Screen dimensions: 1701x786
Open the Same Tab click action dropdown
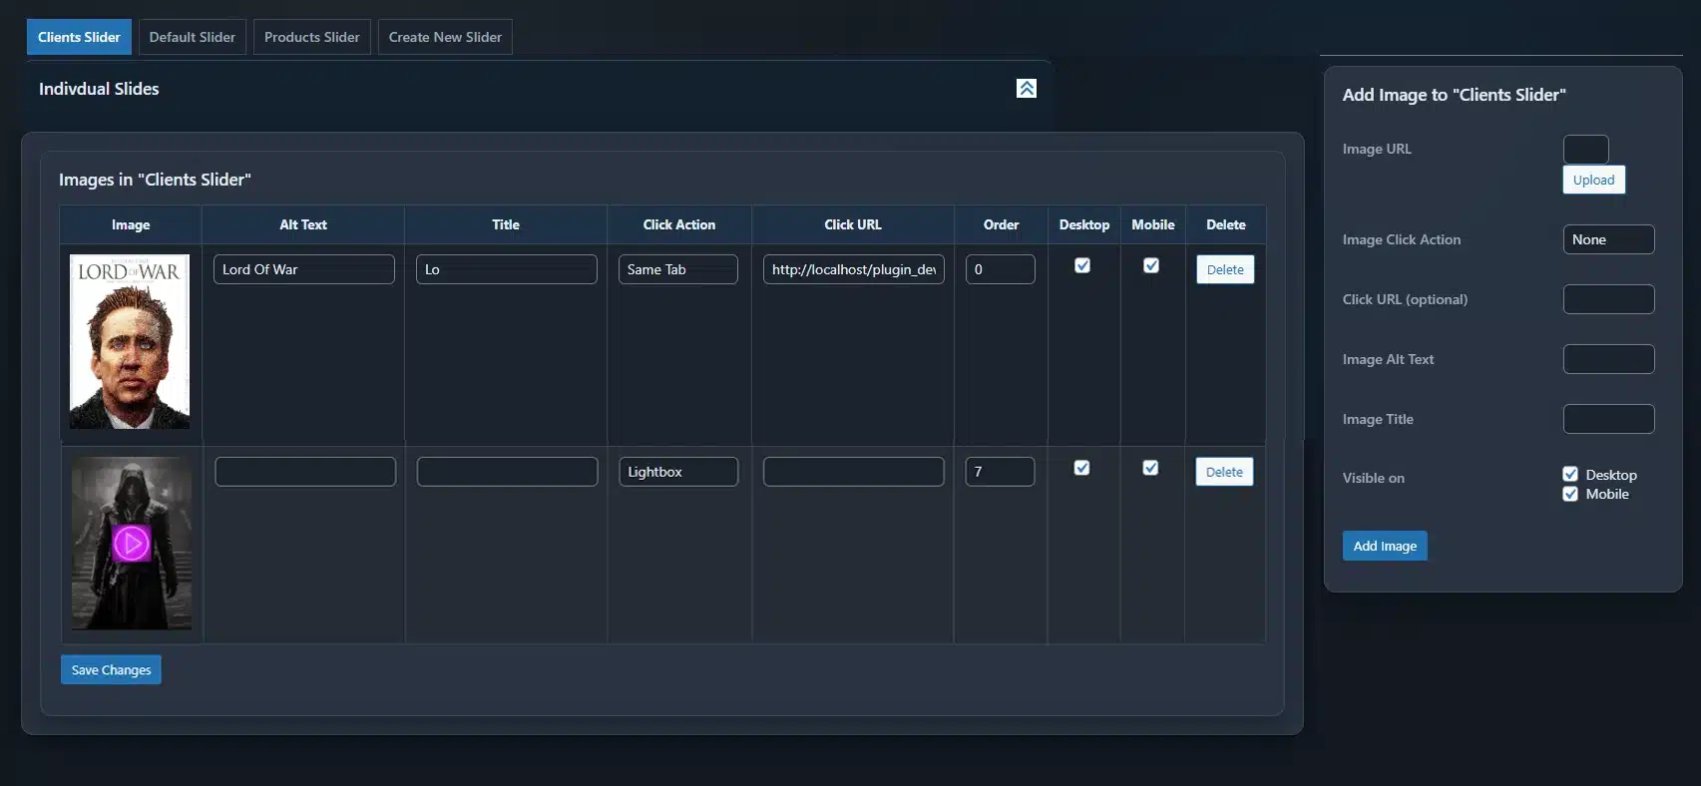tap(677, 269)
